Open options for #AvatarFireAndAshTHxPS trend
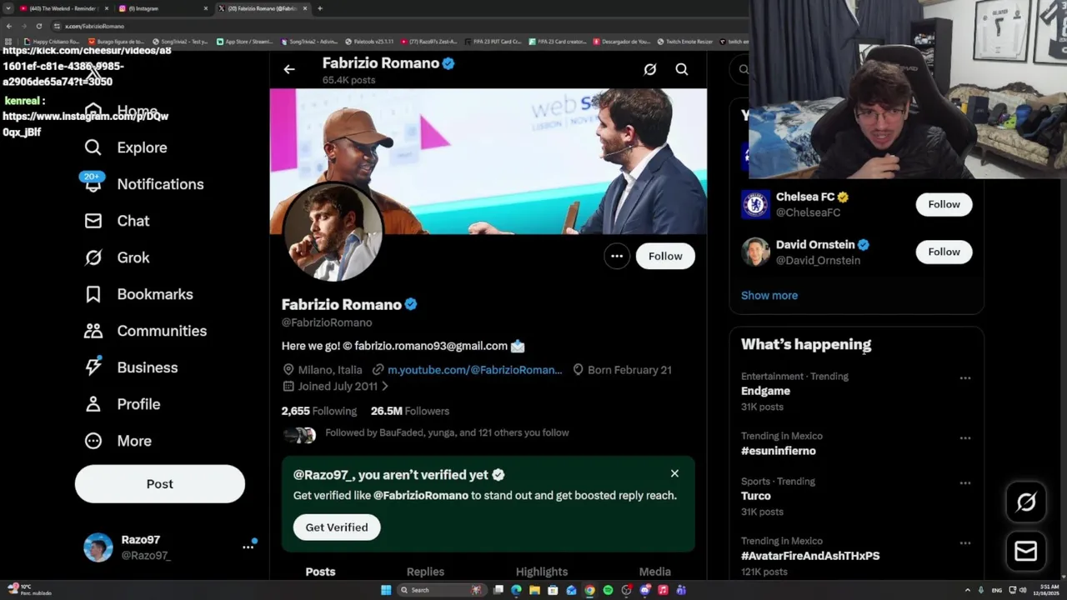The image size is (1067, 600). (x=964, y=543)
